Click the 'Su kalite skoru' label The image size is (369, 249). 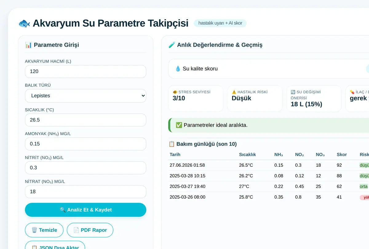pos(200,69)
